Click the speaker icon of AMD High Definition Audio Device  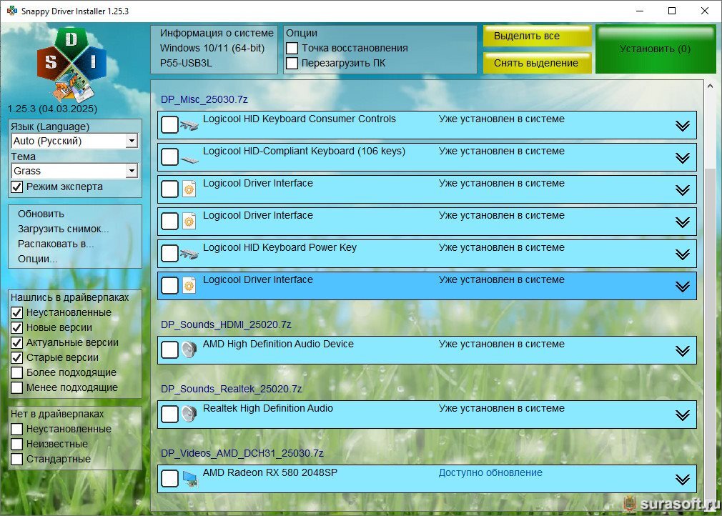(189, 349)
